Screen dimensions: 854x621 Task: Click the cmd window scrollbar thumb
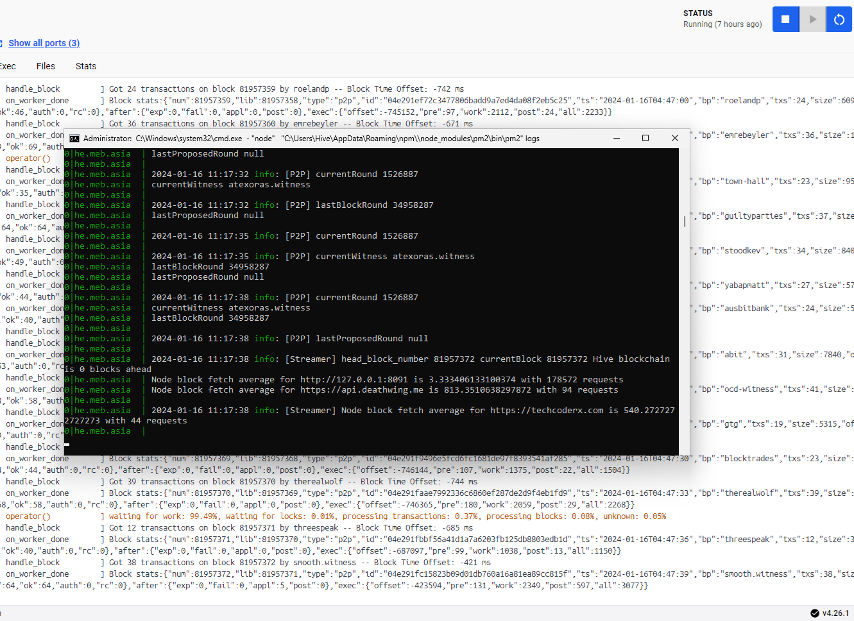[685, 221]
